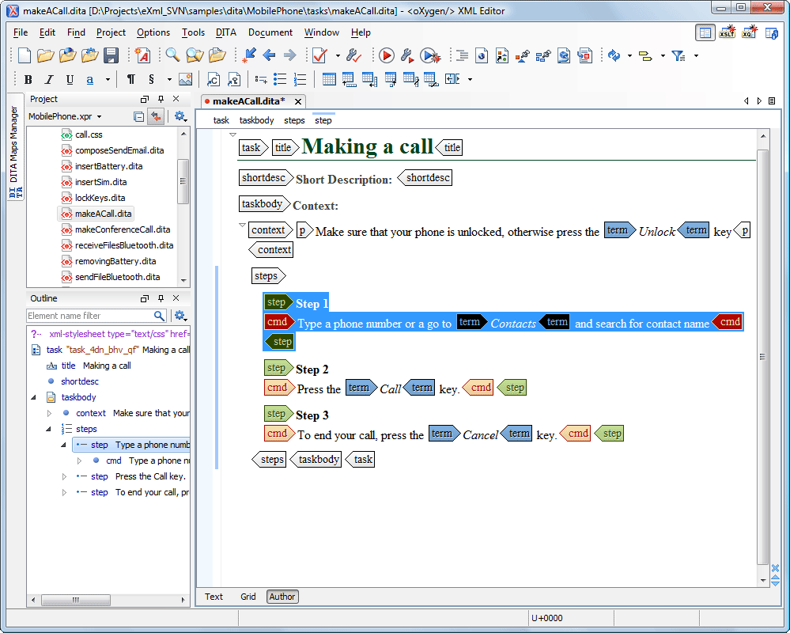790x633 pixels.
Task: Collapse the steps node in Outline
Action: click(x=49, y=429)
